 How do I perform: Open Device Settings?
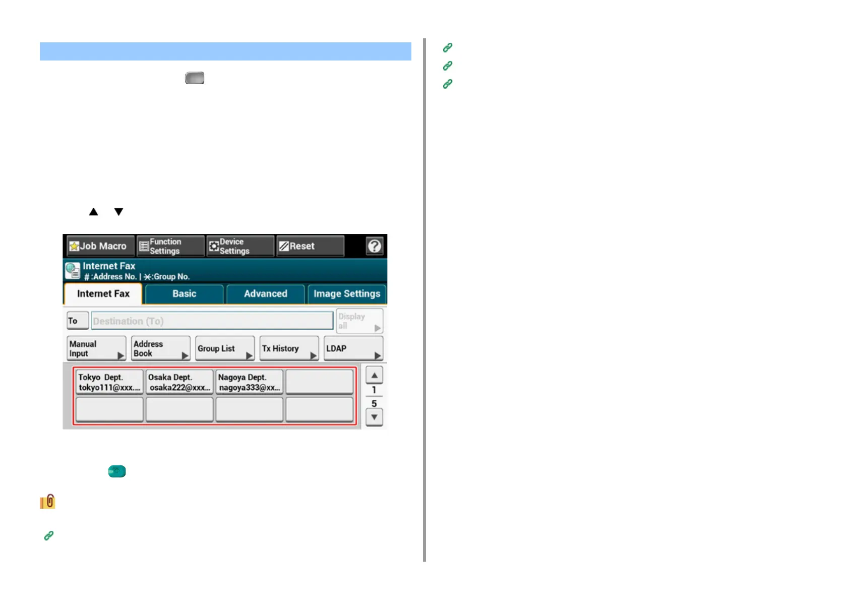pos(240,246)
